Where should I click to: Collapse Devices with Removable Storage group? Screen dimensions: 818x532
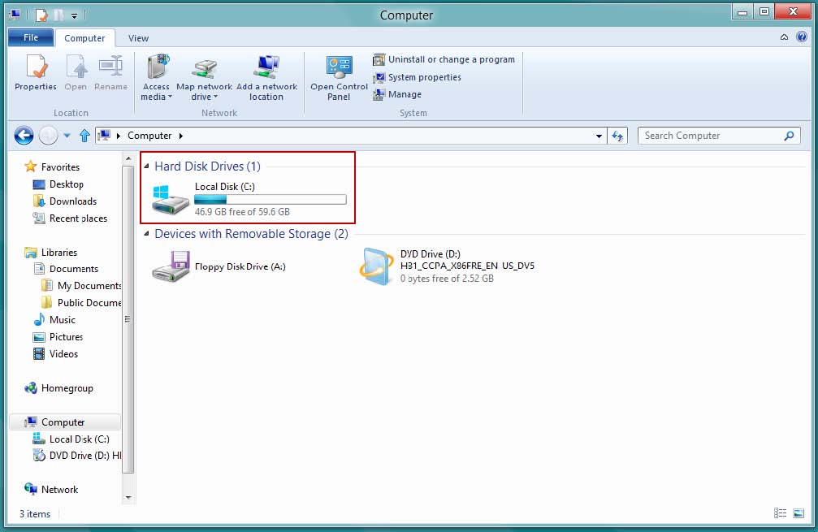click(x=147, y=234)
